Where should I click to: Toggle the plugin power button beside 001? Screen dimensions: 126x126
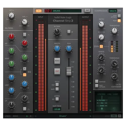coord(39,11)
